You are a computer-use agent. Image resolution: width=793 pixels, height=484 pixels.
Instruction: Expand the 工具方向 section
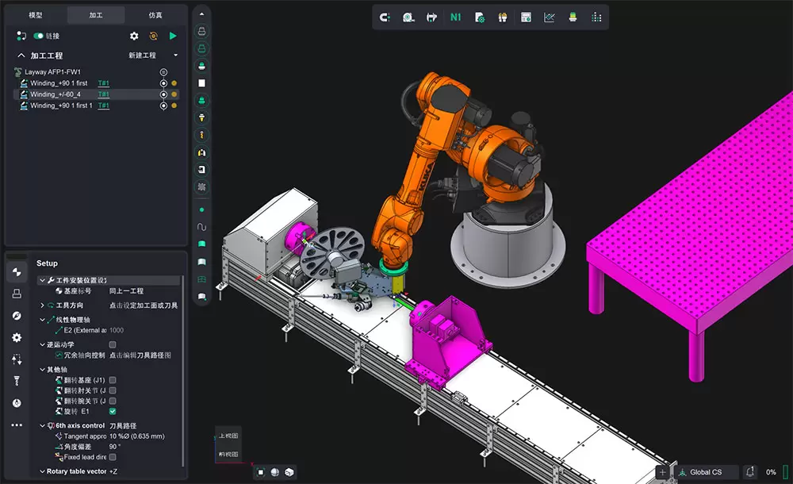(x=43, y=305)
